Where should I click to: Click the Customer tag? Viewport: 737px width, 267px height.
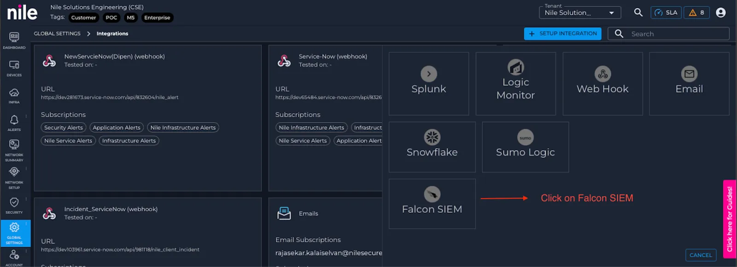[x=84, y=17]
